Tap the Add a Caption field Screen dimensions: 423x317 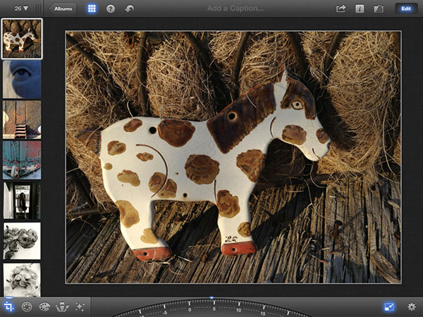click(x=235, y=8)
